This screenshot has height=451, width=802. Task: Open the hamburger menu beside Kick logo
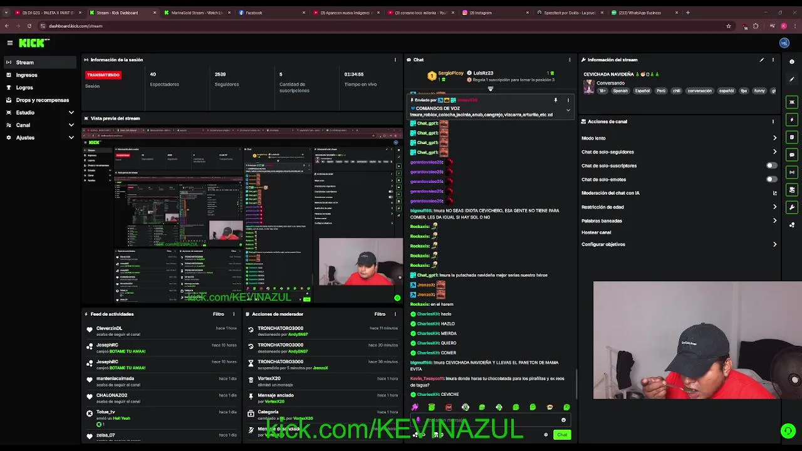coord(10,43)
